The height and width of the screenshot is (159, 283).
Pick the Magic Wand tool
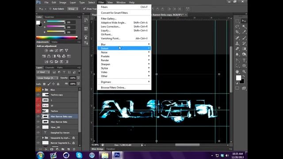(x=244, y=26)
